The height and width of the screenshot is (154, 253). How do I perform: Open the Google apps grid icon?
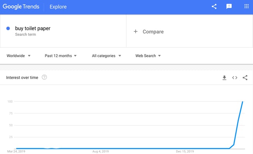coord(246,6)
